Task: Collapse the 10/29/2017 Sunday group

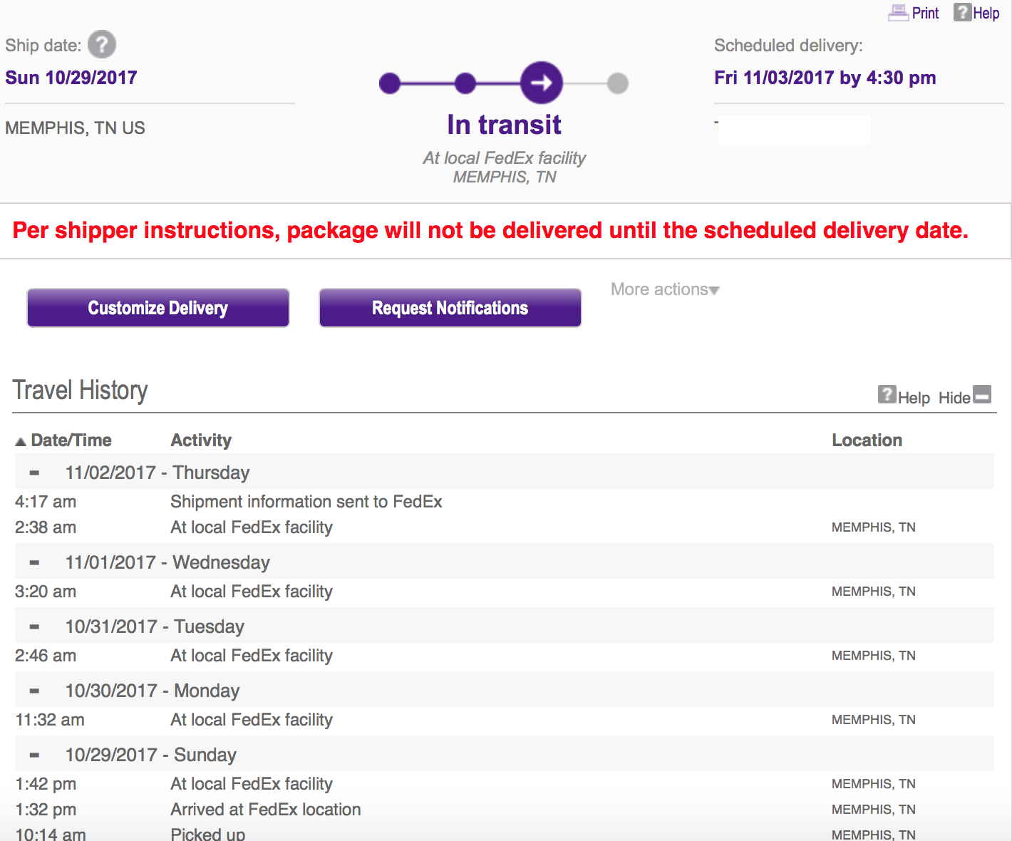Action: (34, 755)
